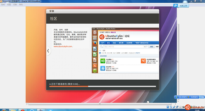Click the forum search input field

pyautogui.click(x=124, y=46)
